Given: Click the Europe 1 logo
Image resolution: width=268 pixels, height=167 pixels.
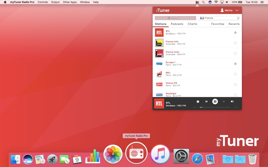Looking at the screenshot, I should coord(159,64).
